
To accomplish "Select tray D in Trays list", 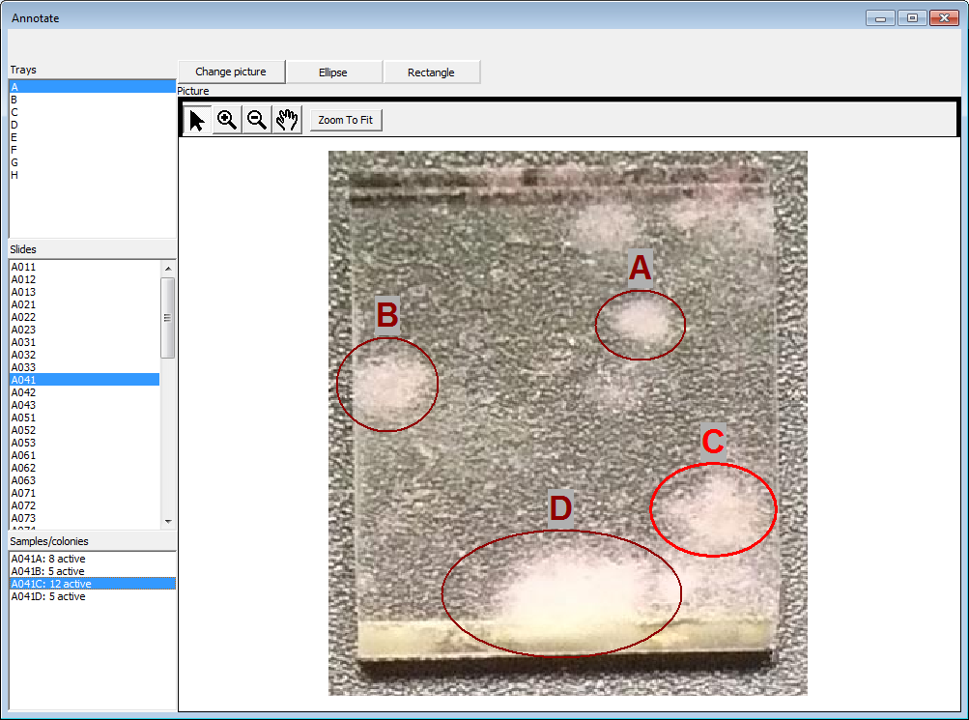I will (92, 125).
